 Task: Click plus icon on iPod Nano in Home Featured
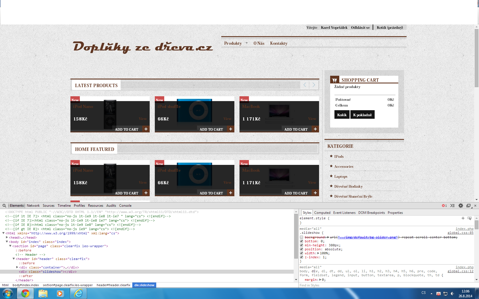(x=146, y=193)
